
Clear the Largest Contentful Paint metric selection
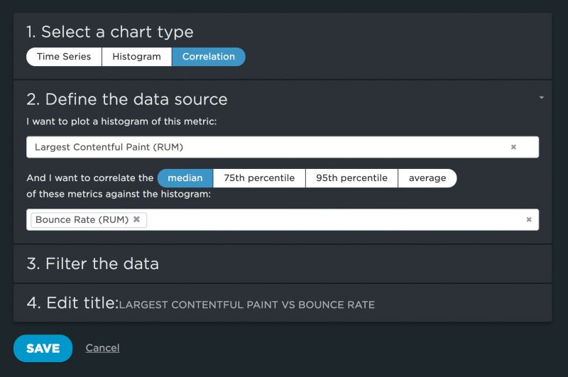click(513, 147)
